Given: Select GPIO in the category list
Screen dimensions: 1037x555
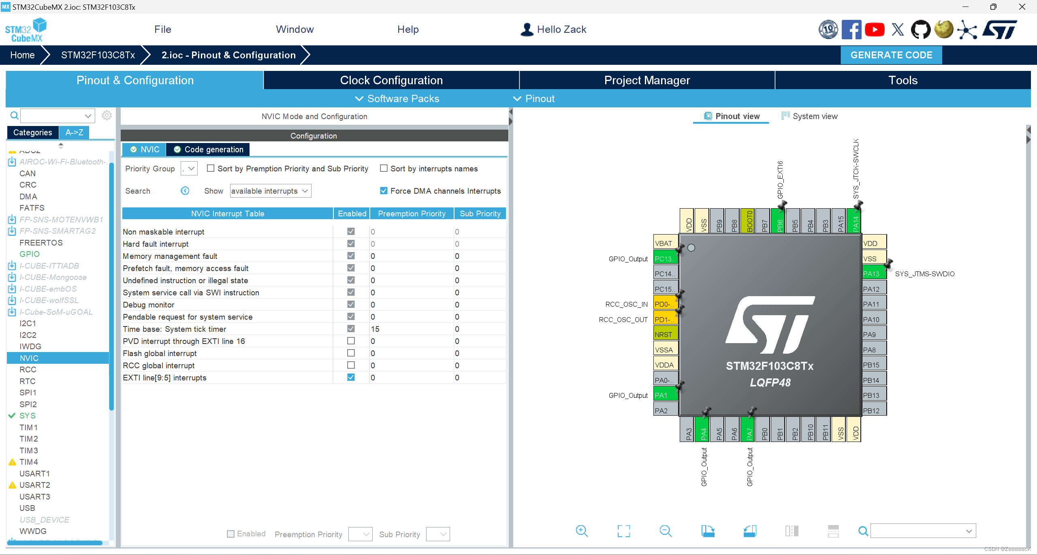Looking at the screenshot, I should pyautogui.click(x=30, y=254).
